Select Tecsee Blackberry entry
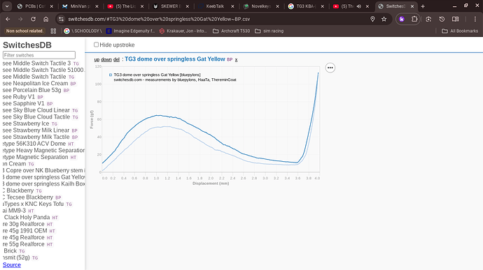The height and width of the screenshot is (270, 483). pyautogui.click(x=28, y=197)
